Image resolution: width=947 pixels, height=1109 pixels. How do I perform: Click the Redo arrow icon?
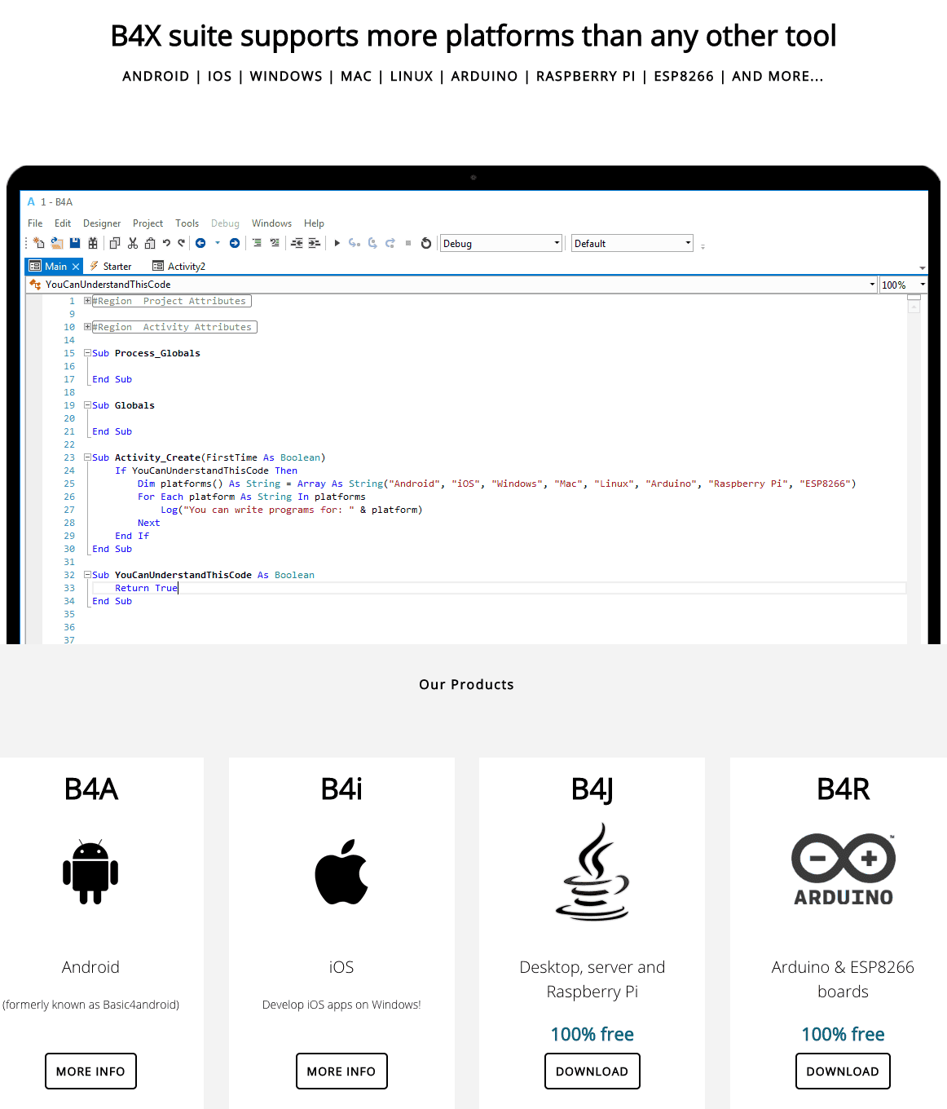[x=181, y=243]
